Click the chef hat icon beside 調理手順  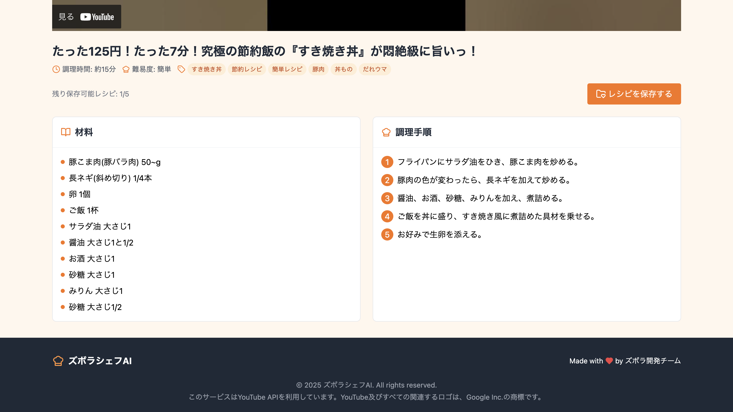(386, 132)
